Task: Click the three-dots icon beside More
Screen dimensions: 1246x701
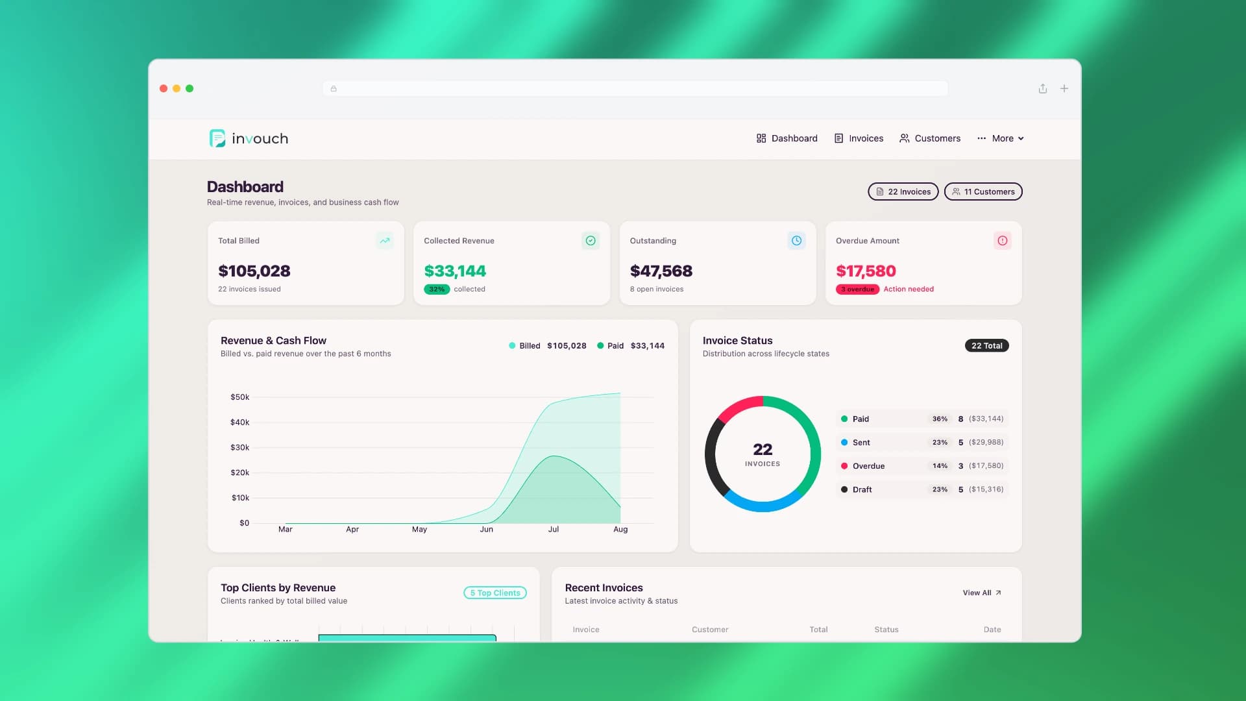Action: coord(981,138)
